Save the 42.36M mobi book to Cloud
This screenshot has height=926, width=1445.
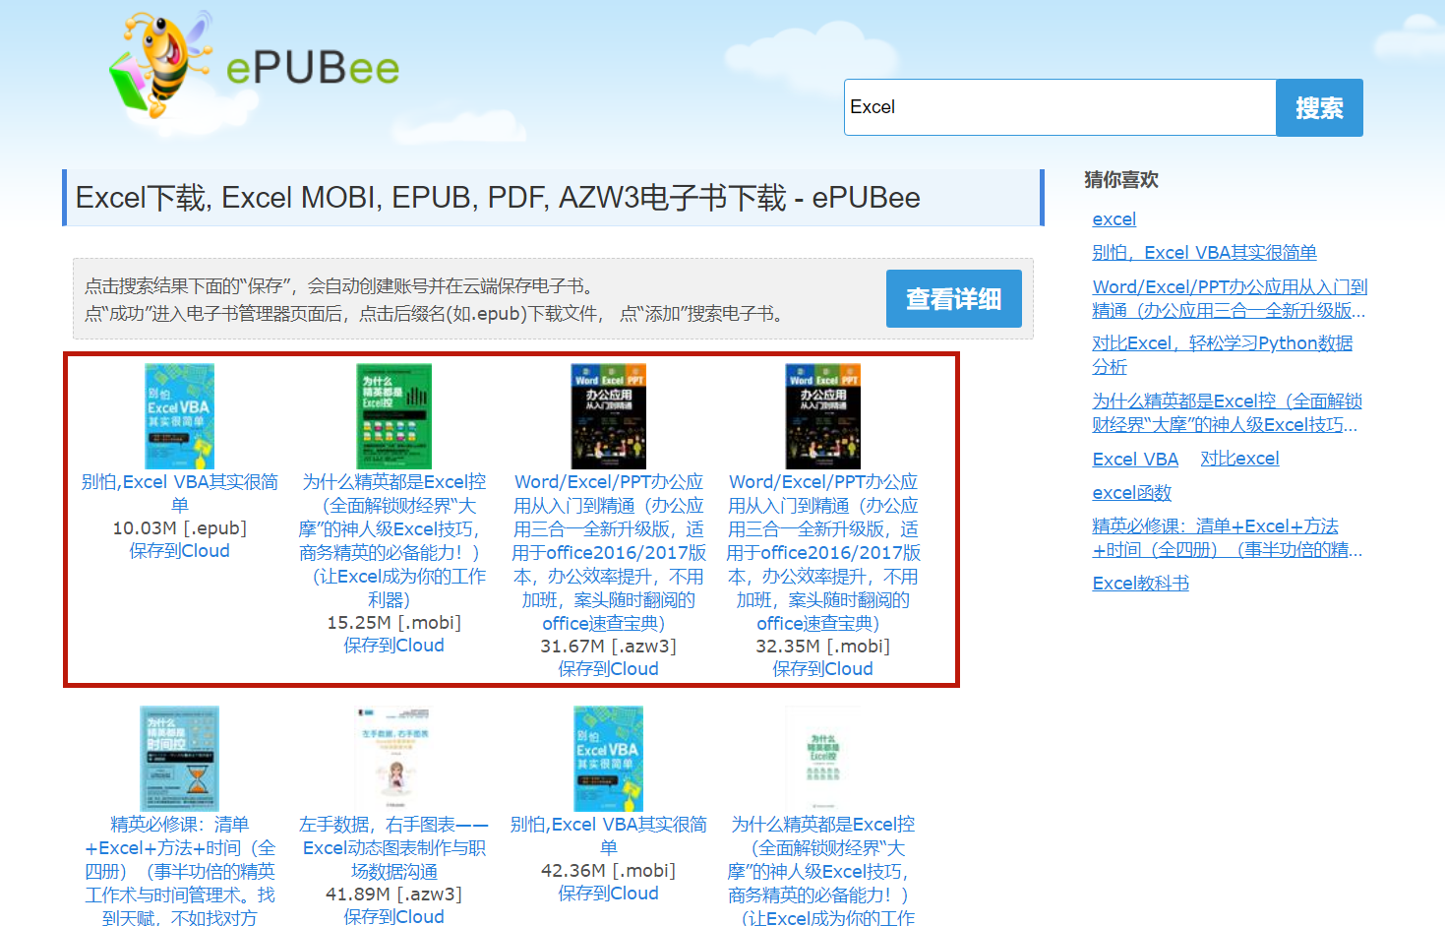pos(608,894)
